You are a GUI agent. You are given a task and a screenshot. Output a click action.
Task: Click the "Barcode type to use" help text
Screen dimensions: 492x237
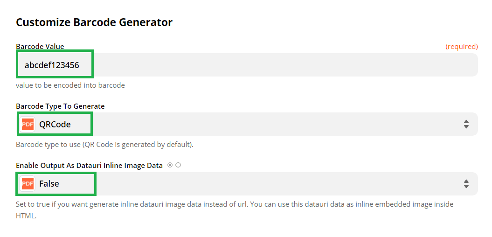[104, 145]
